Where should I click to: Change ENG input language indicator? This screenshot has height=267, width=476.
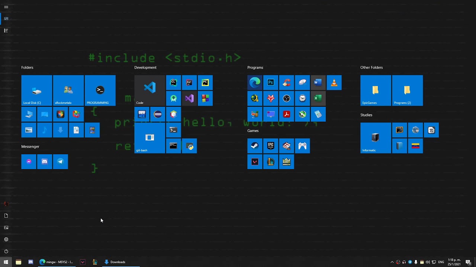[441, 262]
